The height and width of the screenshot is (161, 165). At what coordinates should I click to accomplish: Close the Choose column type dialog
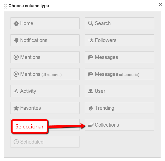160,4
